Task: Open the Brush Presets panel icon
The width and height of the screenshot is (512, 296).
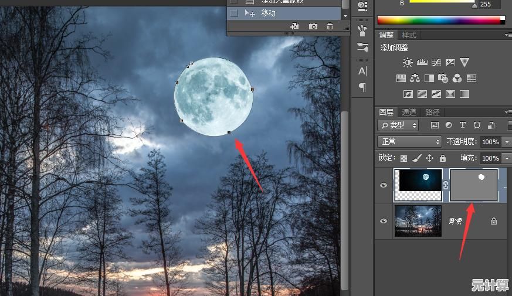Action: (x=362, y=30)
